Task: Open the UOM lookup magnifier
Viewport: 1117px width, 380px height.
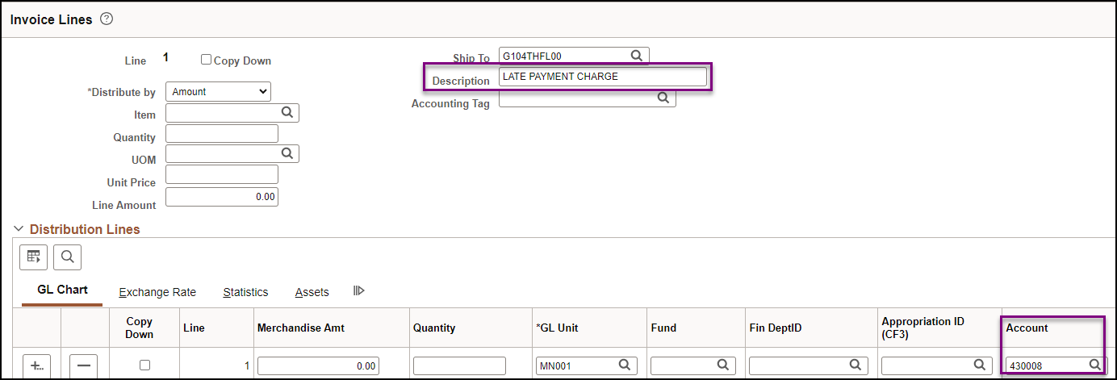Action: click(x=287, y=152)
